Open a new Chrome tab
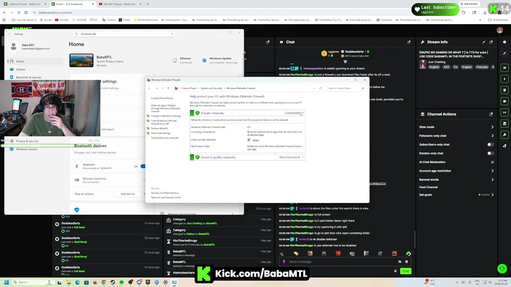This screenshot has height=287, width=511. 147,4
